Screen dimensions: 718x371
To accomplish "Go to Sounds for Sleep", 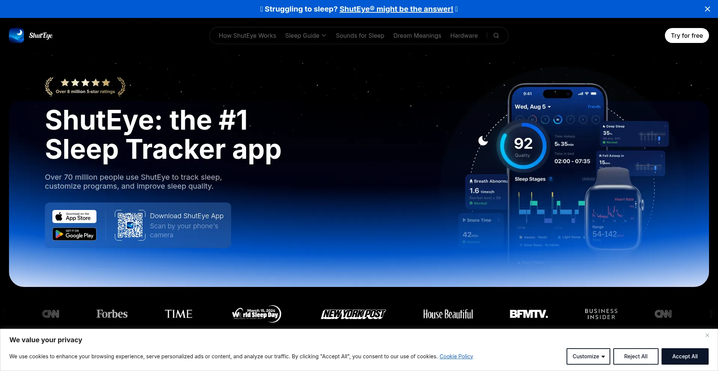I will (x=360, y=35).
